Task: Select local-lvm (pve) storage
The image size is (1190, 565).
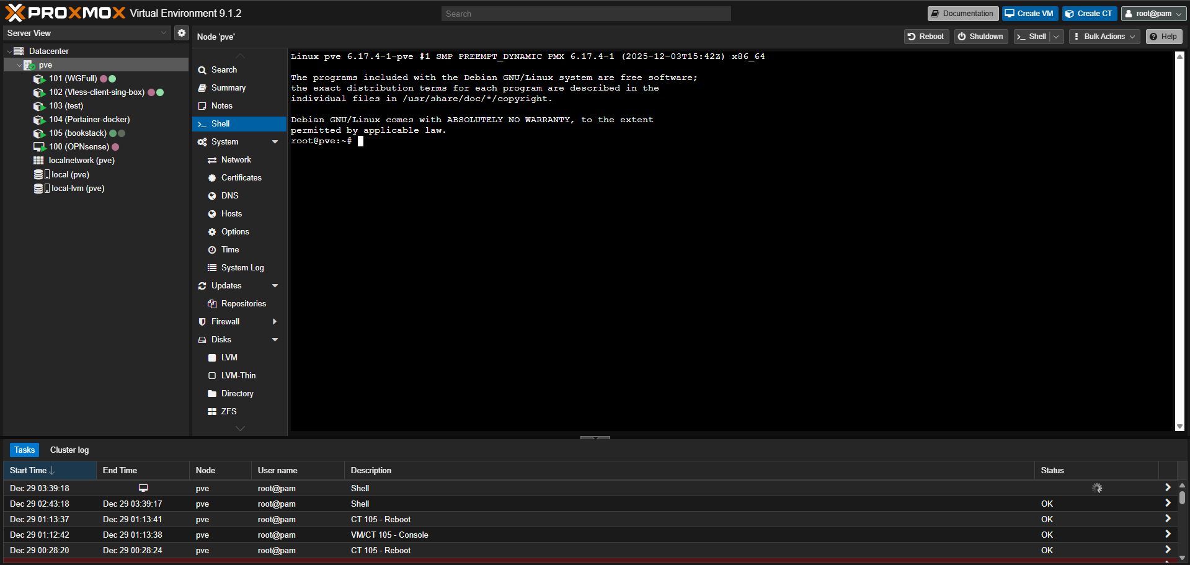Action: [78, 188]
